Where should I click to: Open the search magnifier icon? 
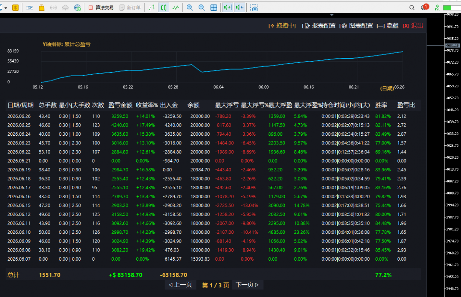coord(412,7)
